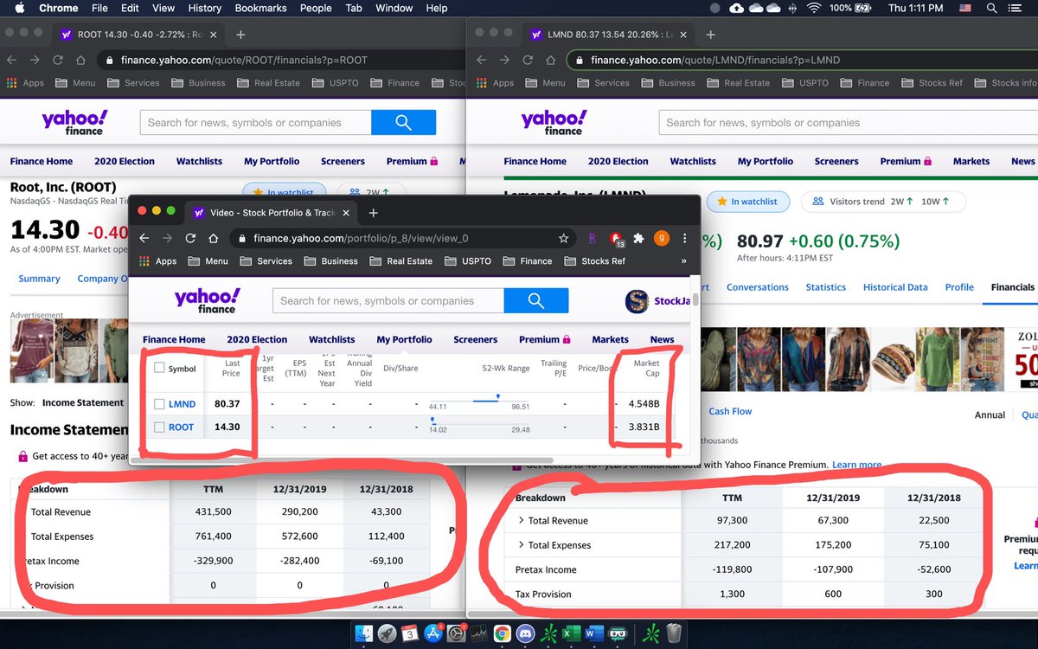Open Markets in the portfolio window nav
Screen dimensions: 1038x649
(x=610, y=339)
